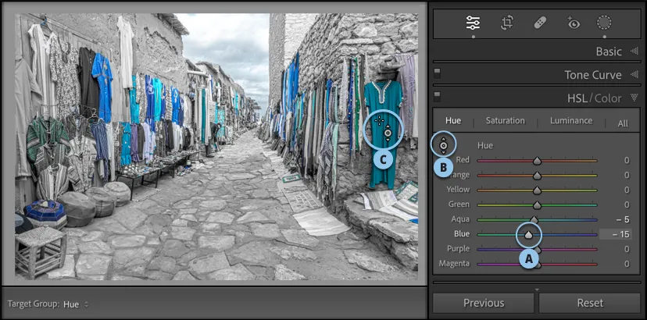Open the Target Group Hue dropdown
Viewport: 647px width, 320px height.
click(x=76, y=304)
